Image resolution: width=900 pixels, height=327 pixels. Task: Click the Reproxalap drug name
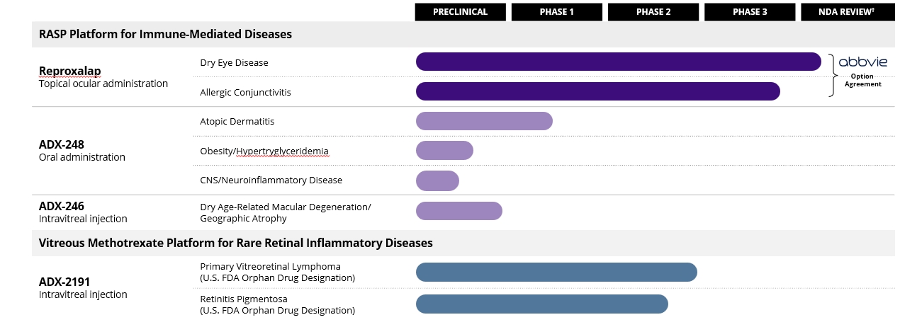[69, 71]
